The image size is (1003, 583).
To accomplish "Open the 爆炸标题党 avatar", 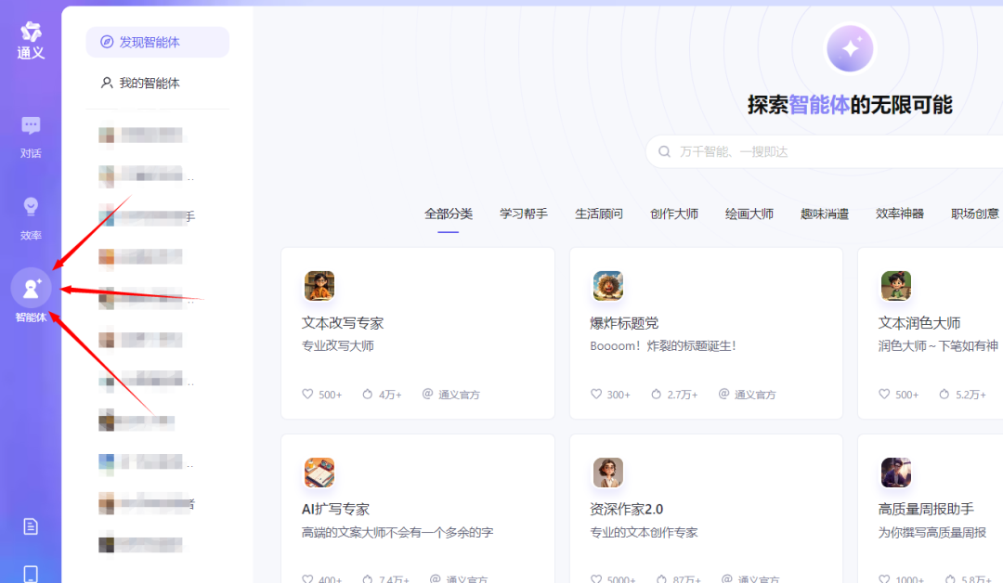I will pos(607,286).
